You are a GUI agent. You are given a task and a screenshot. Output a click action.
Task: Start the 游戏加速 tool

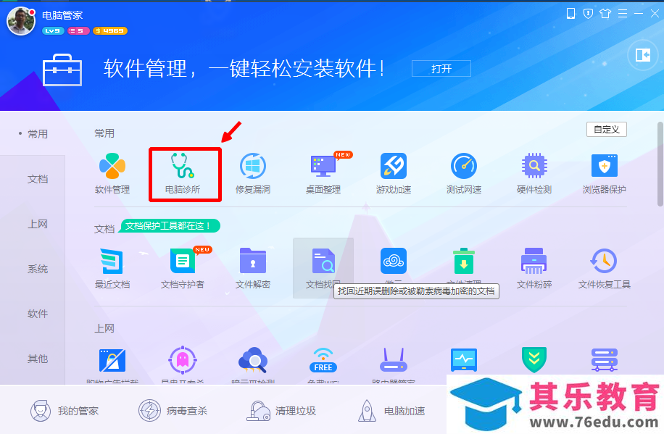click(394, 174)
